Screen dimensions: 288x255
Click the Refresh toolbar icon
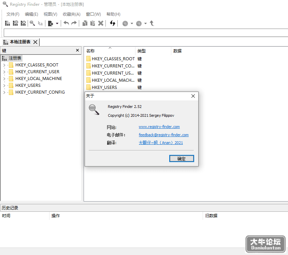[x=112, y=23]
